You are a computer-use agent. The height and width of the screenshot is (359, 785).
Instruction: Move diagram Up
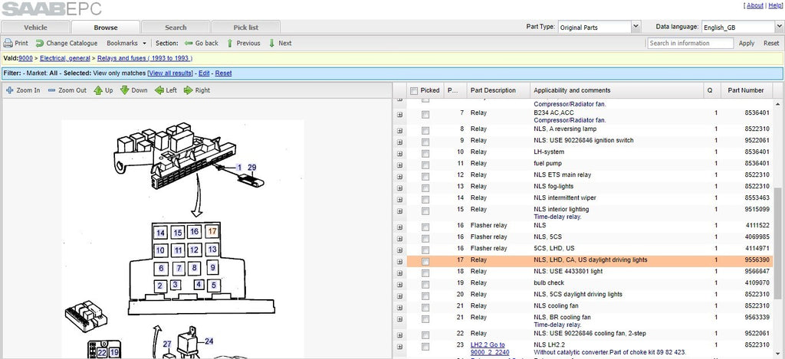[103, 90]
